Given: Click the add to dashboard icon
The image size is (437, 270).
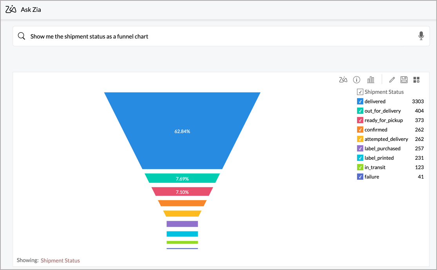Looking at the screenshot, I should 416,80.
